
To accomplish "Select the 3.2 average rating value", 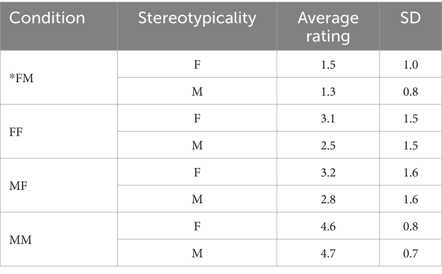I will (x=328, y=173).
